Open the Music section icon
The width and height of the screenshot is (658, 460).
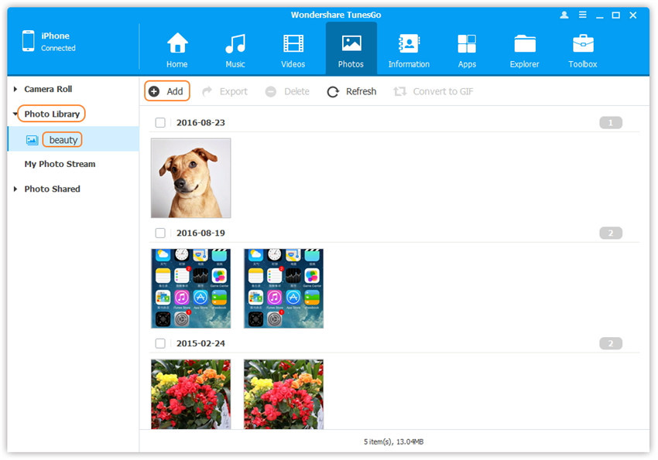tap(235, 43)
